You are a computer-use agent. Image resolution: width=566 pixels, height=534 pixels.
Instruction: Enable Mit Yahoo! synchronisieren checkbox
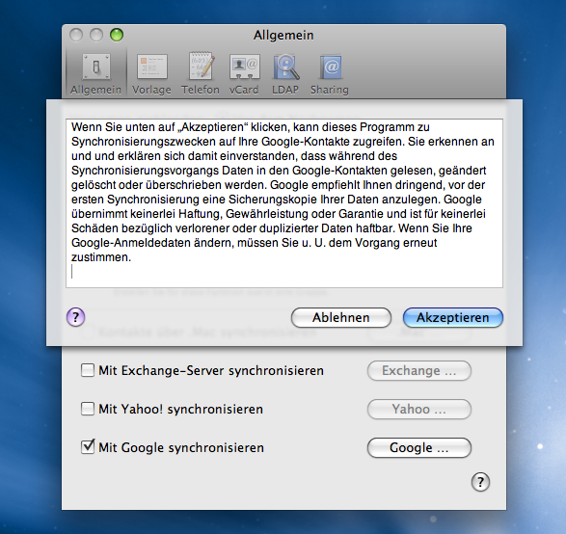[x=88, y=409]
